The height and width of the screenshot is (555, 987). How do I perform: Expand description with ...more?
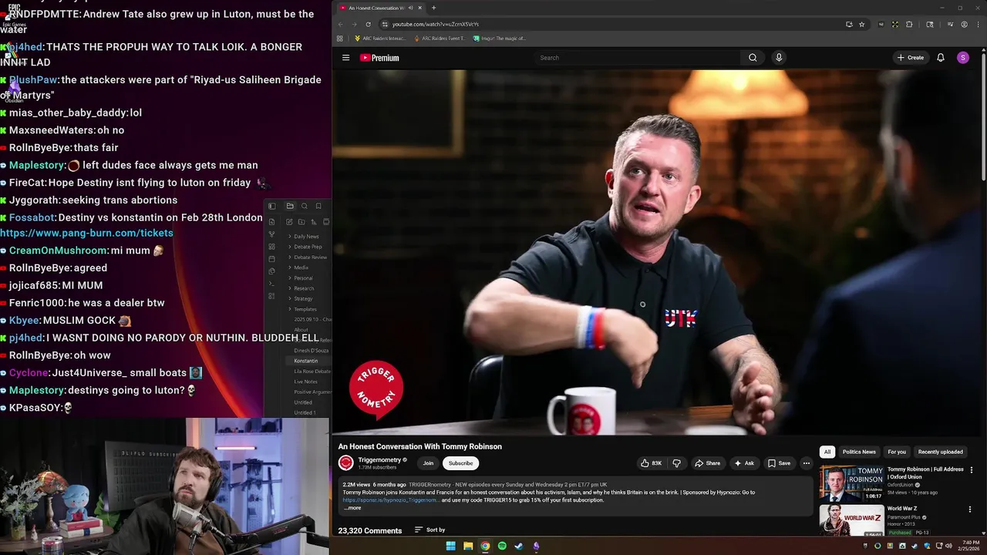pyautogui.click(x=352, y=508)
